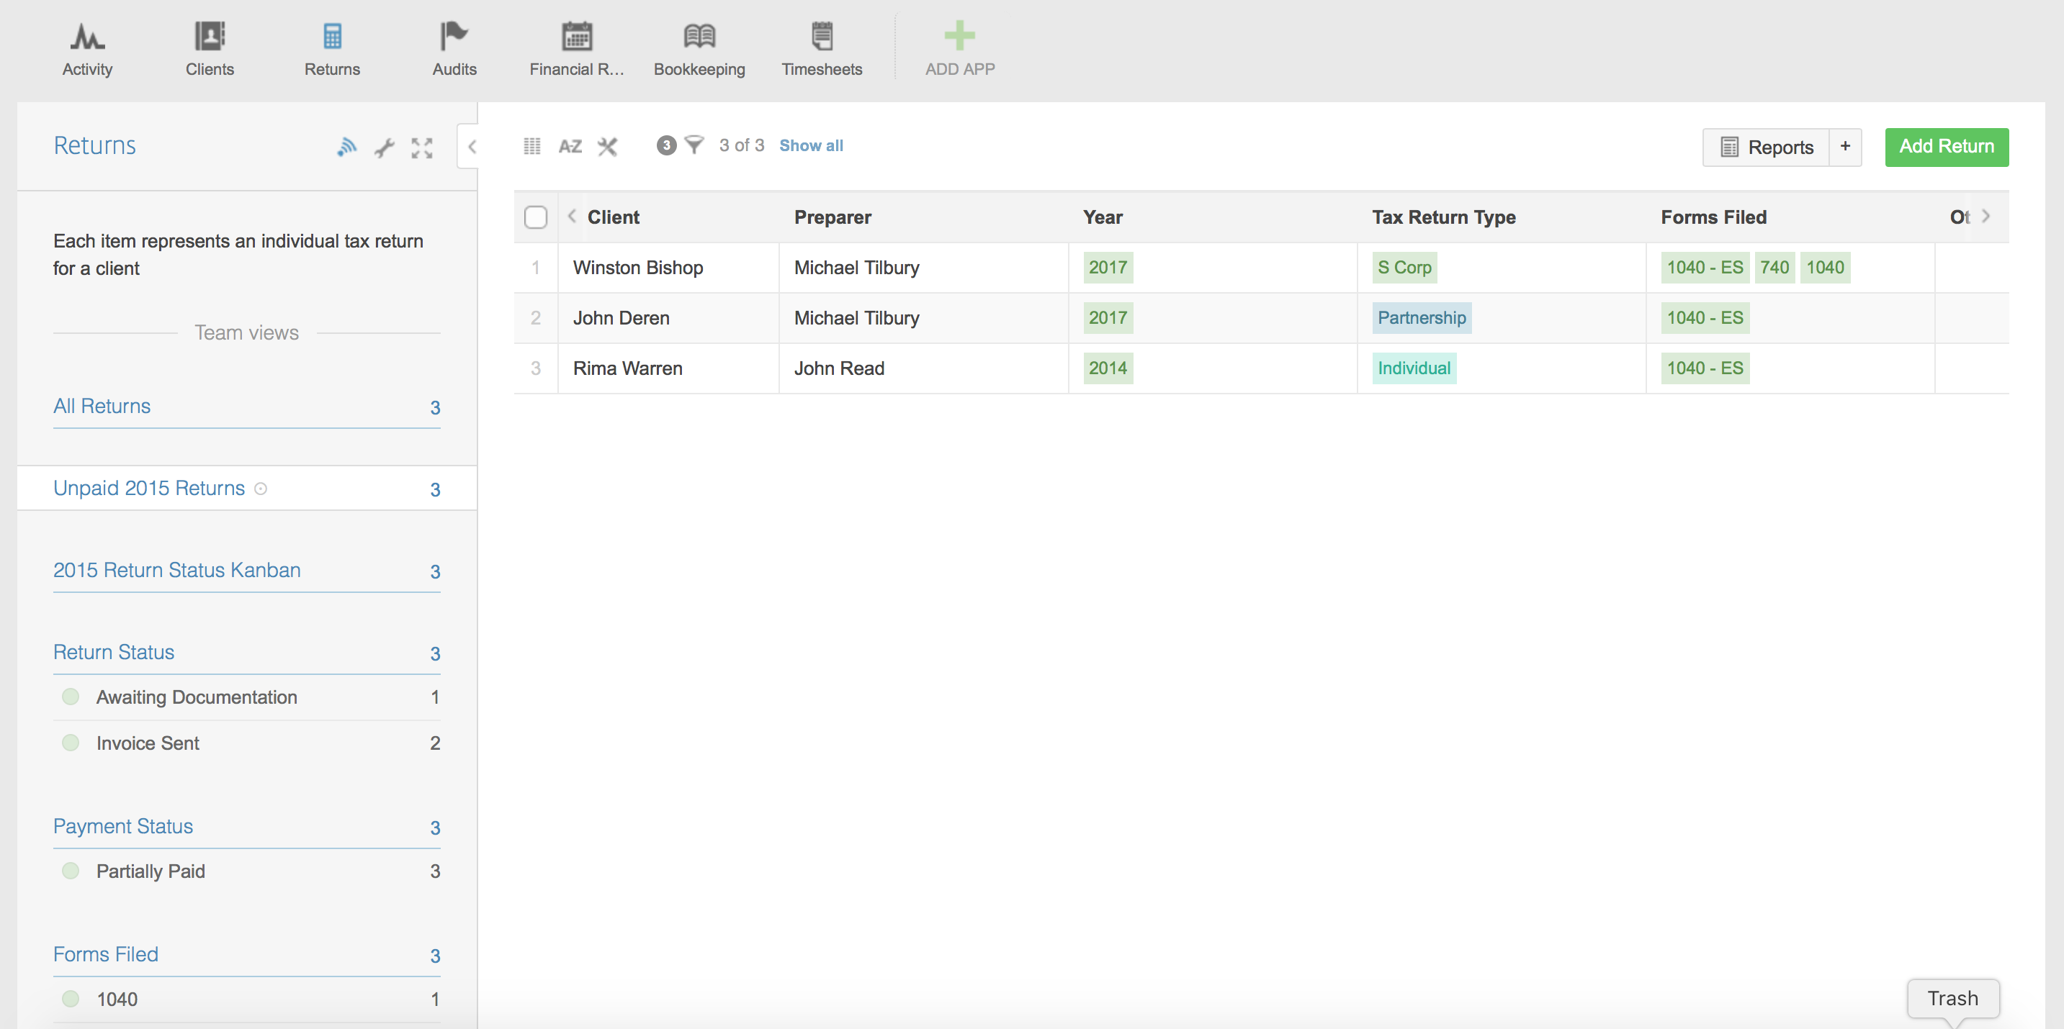Switch to the grid layout icon
This screenshot has width=2064, height=1029.
(x=532, y=146)
